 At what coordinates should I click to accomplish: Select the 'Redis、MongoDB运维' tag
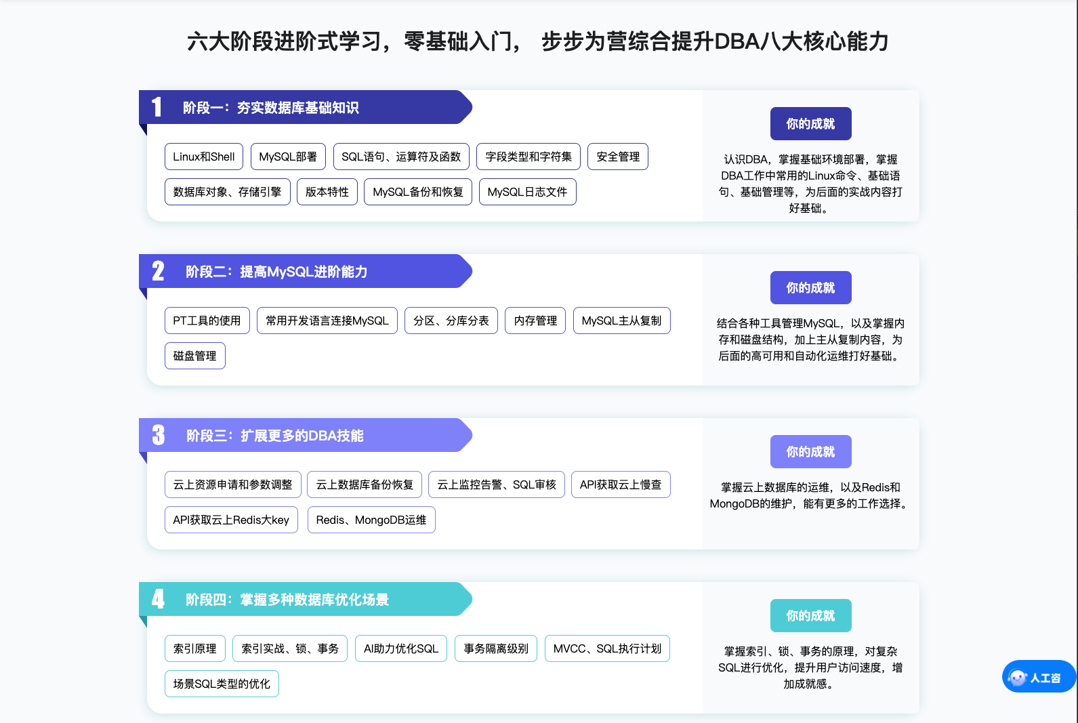pyautogui.click(x=371, y=520)
